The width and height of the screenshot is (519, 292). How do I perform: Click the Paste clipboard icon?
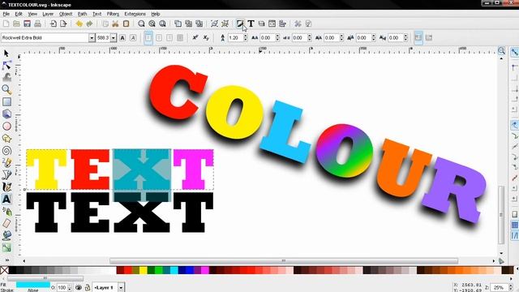point(126,24)
